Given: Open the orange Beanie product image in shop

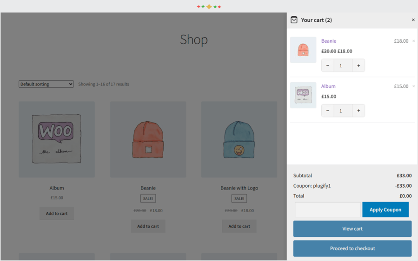Looking at the screenshot, I should pos(148,139).
